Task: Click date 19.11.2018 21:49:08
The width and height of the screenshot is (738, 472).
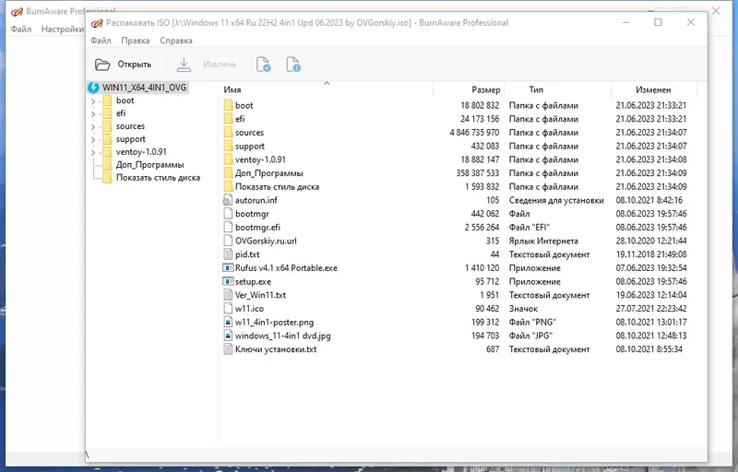Action: point(651,254)
